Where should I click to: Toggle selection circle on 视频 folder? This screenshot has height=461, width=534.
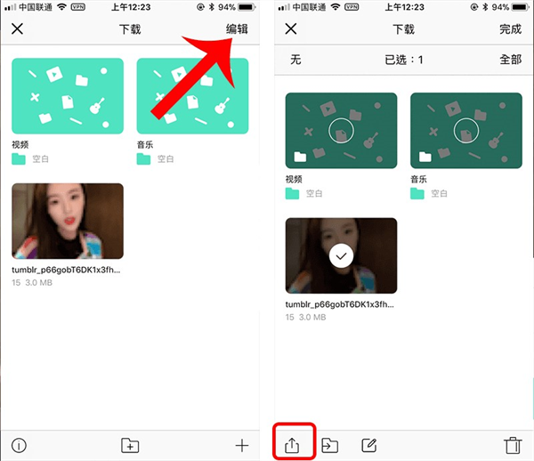[x=341, y=132]
